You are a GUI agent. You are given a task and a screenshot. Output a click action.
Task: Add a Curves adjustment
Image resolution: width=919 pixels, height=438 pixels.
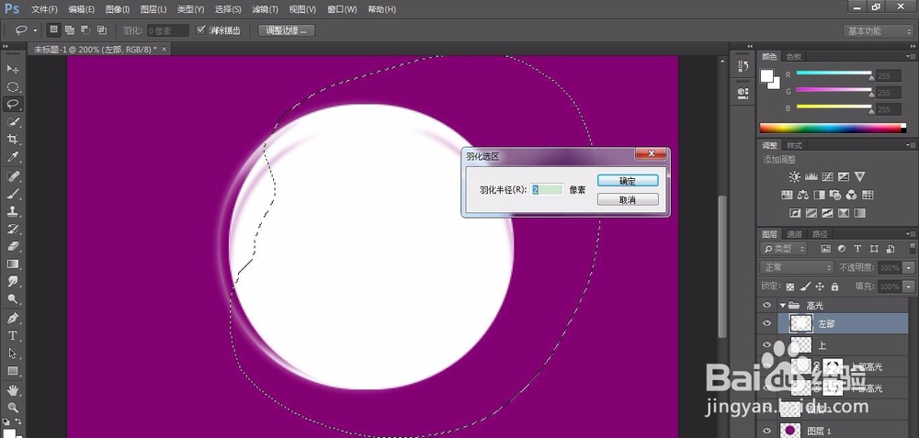[828, 176]
